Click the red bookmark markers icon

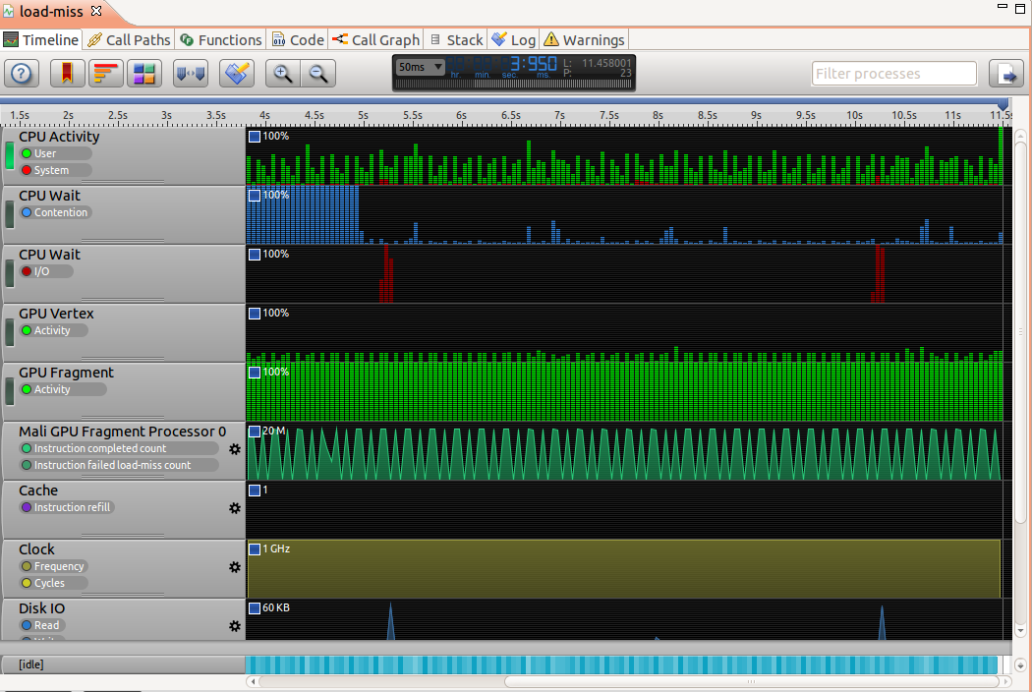click(x=66, y=74)
